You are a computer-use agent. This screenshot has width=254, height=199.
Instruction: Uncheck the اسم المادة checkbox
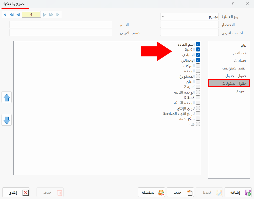tap(198, 44)
